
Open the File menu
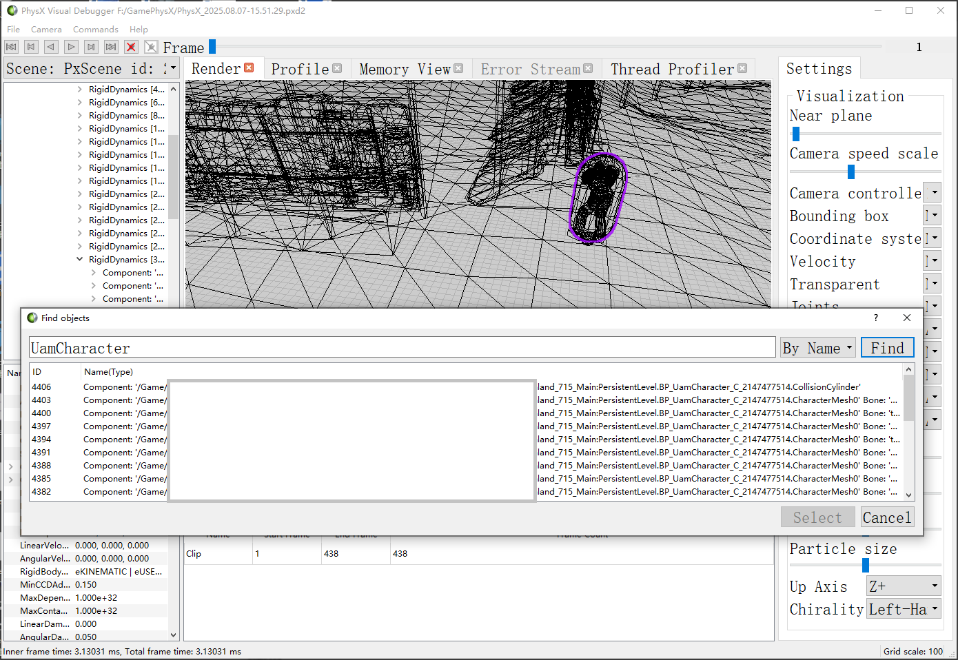click(13, 29)
